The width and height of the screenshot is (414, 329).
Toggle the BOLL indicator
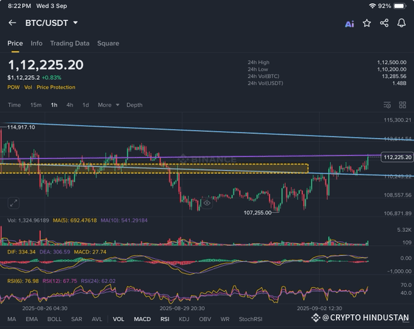tap(55, 319)
